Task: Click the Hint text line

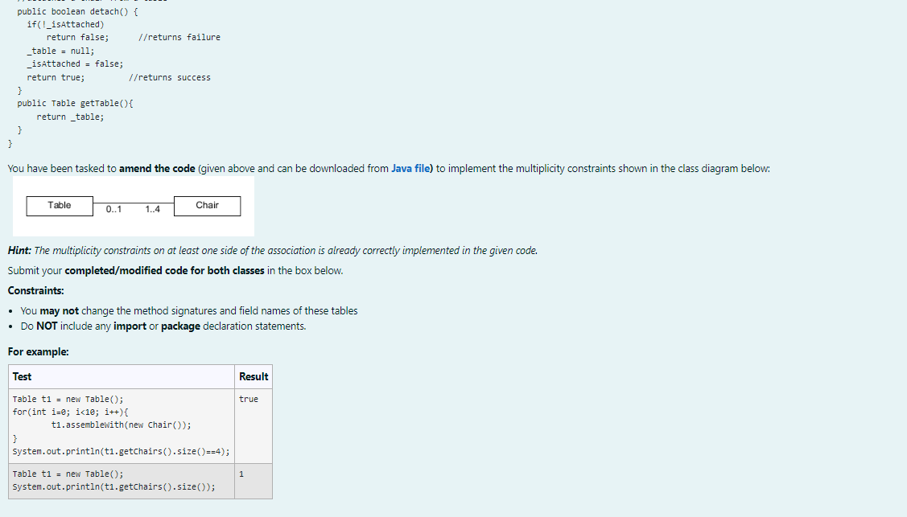Action: point(265,250)
